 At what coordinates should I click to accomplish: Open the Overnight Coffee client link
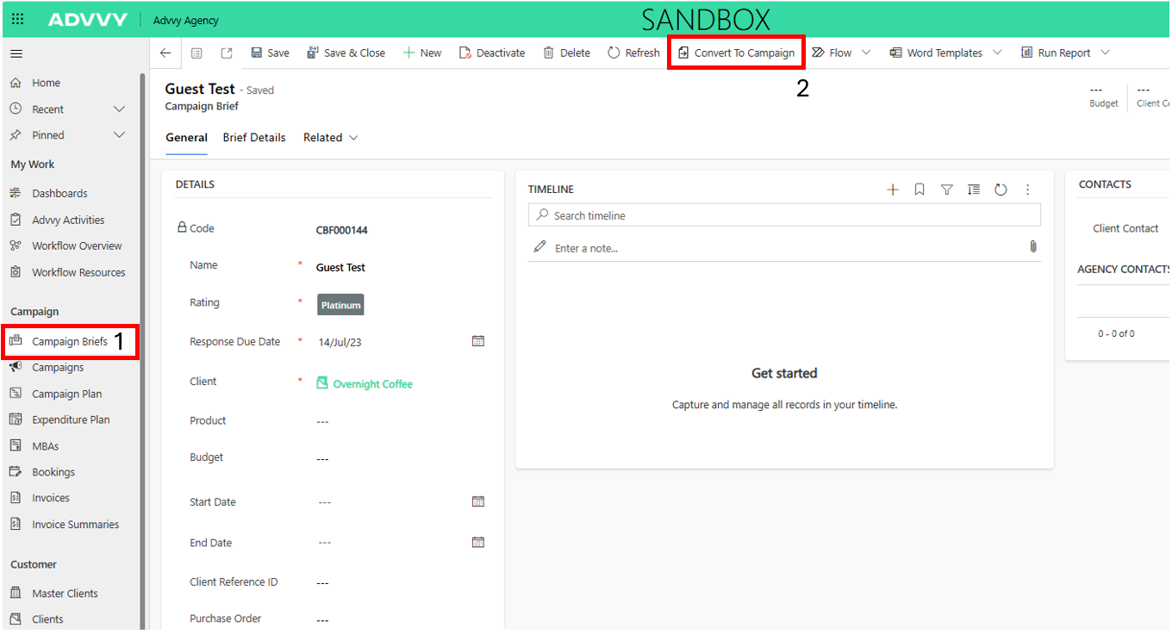372,384
